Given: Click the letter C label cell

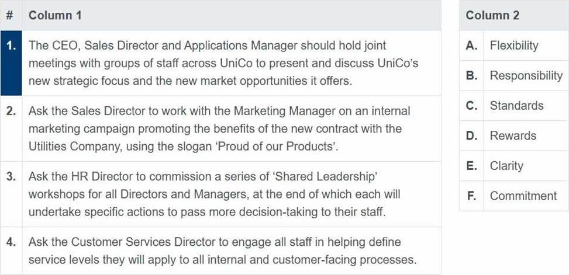Looking at the screenshot, I should pos(471,106).
